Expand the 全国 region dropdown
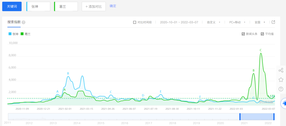This screenshot has height=126, width=286. [x=260, y=22]
